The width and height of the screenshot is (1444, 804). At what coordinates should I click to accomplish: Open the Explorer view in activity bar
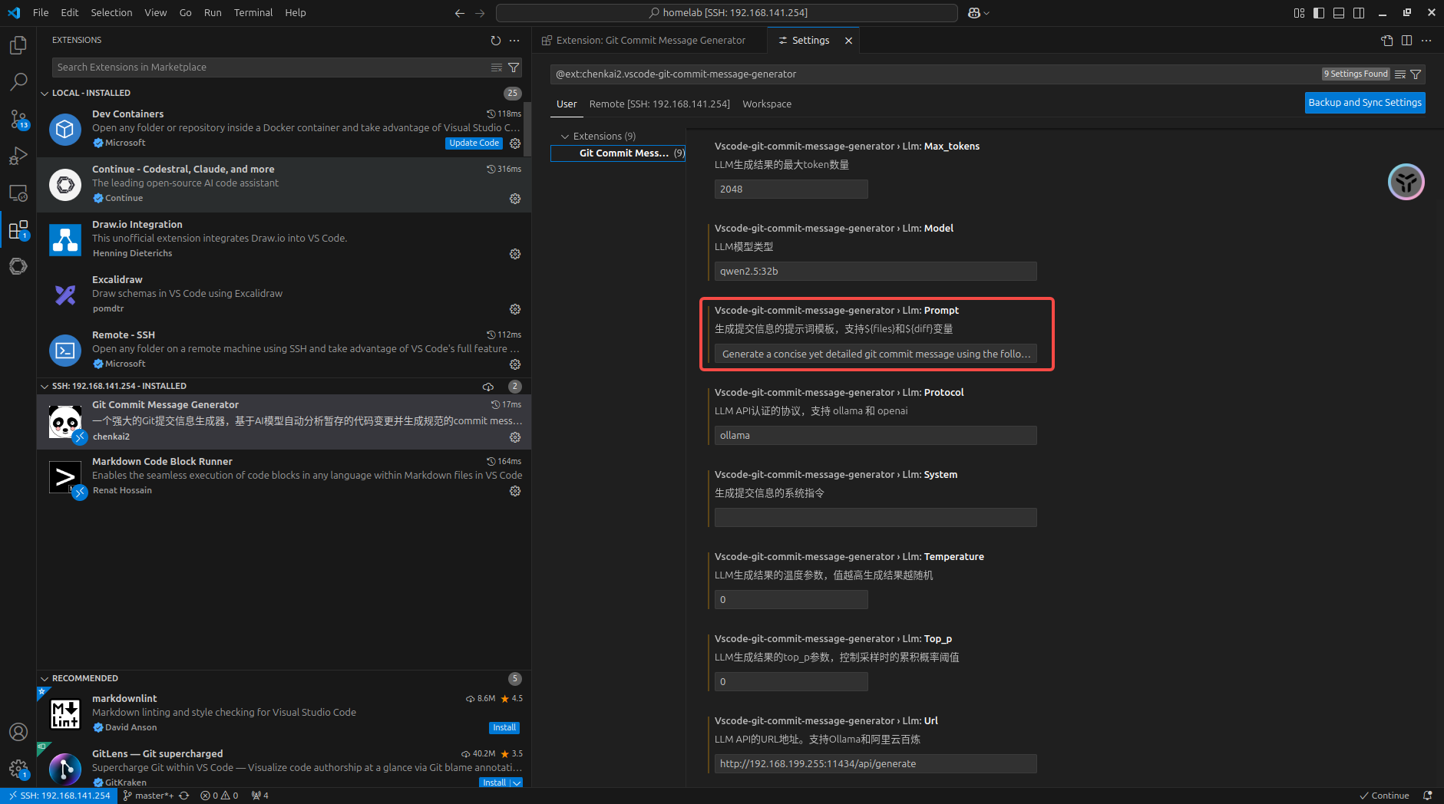point(18,45)
